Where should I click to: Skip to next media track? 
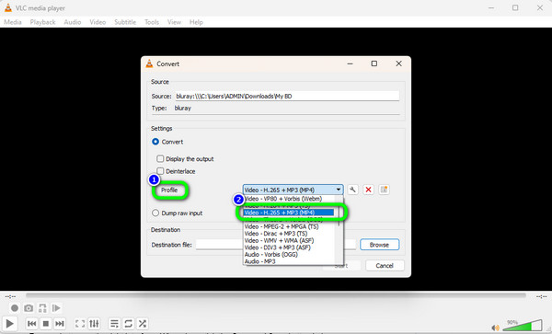60,324
